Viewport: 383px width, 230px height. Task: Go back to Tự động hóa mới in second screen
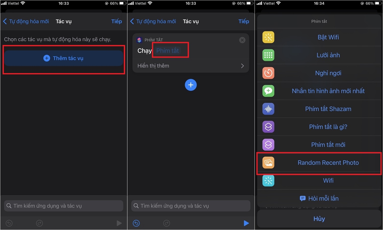pyautogui.click(x=153, y=21)
